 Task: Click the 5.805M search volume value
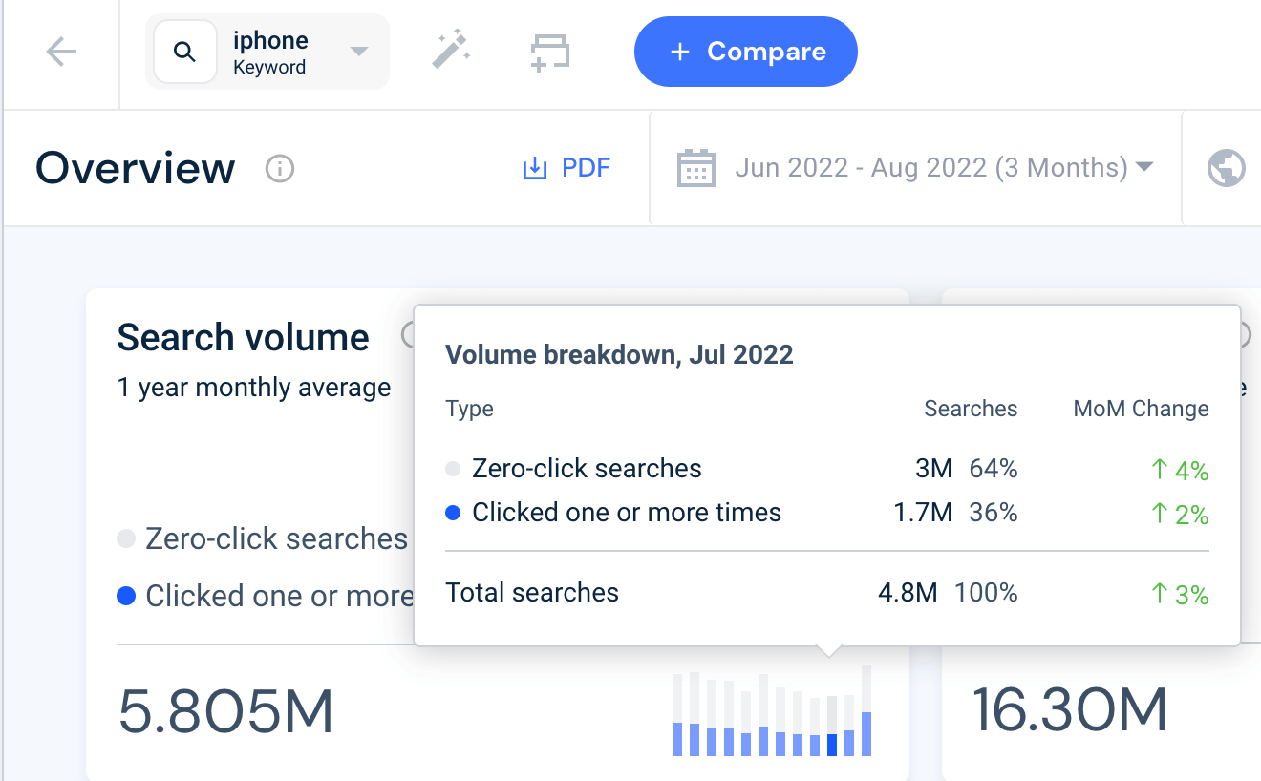[226, 711]
